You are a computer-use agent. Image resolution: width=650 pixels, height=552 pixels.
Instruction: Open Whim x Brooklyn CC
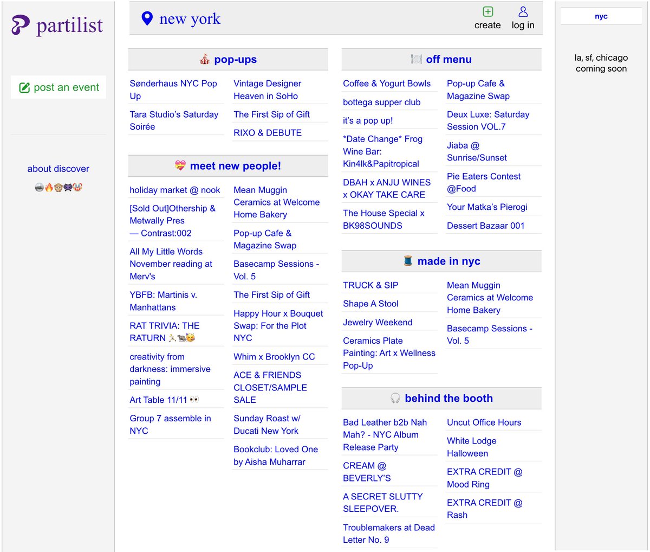274,357
